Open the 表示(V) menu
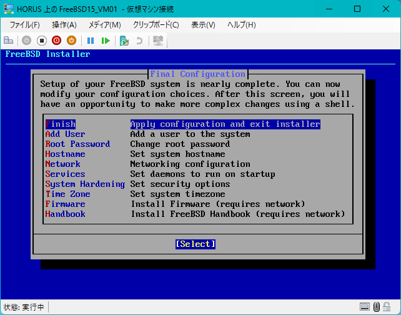The image size is (401, 315). [x=203, y=25]
